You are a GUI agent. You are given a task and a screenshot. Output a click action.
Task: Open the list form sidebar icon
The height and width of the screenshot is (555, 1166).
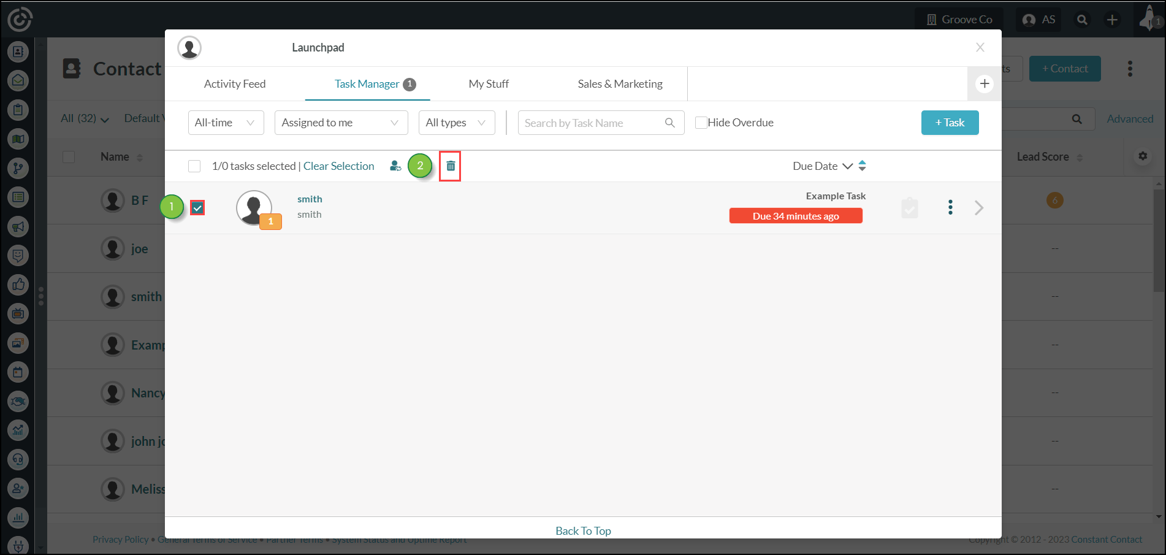pyautogui.click(x=18, y=197)
